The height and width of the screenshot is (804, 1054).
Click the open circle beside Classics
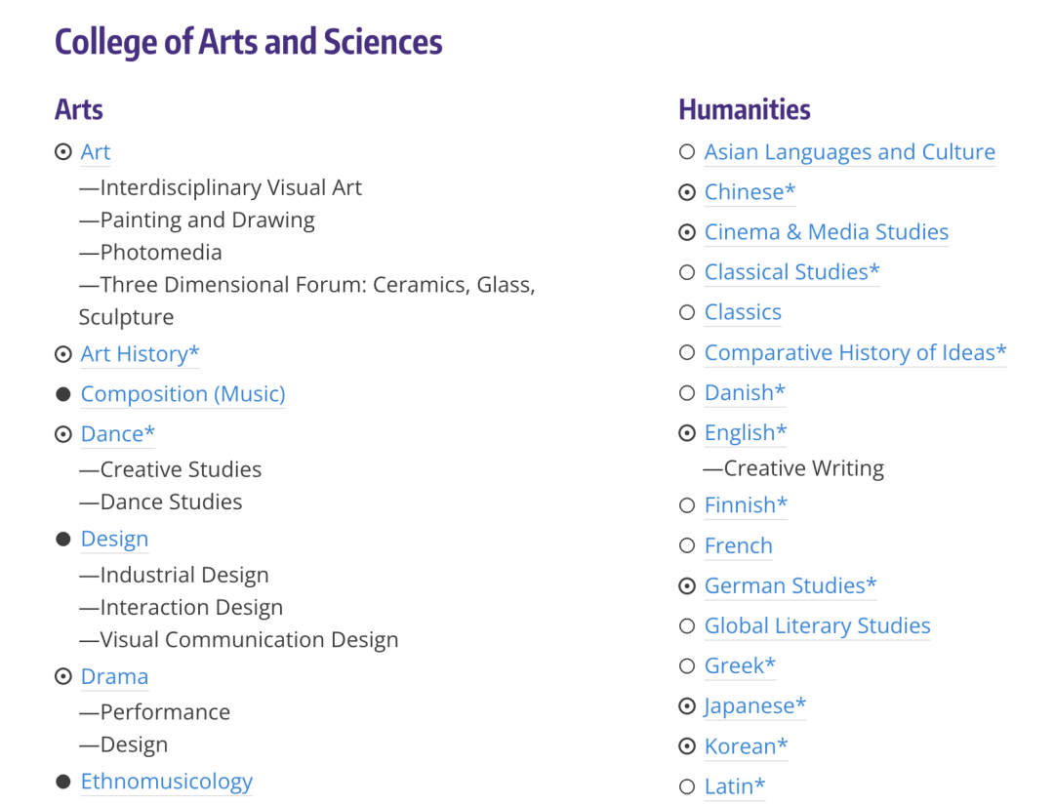coord(687,312)
